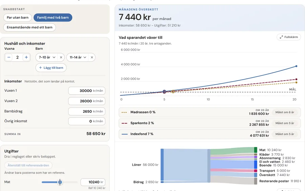The height and width of the screenshot is (191, 305).
Task: Click the Transport 5 000 kr Sankey label
Action: (x=274, y=171)
